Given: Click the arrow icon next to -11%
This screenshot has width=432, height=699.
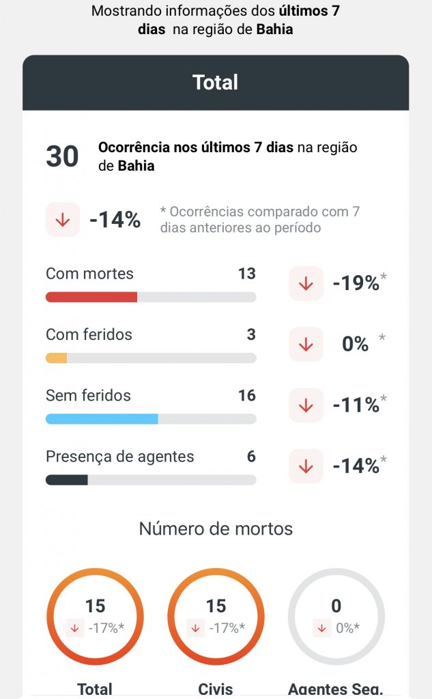Looking at the screenshot, I should click(x=306, y=405).
